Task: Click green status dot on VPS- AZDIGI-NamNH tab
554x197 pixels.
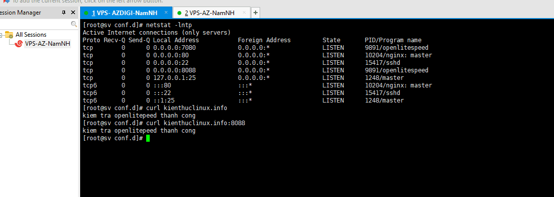Action: tap(86, 14)
